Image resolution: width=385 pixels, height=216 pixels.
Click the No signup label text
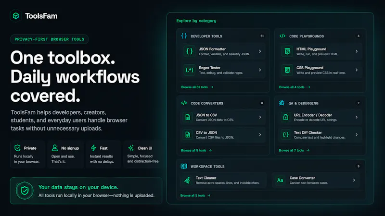(x=70, y=148)
